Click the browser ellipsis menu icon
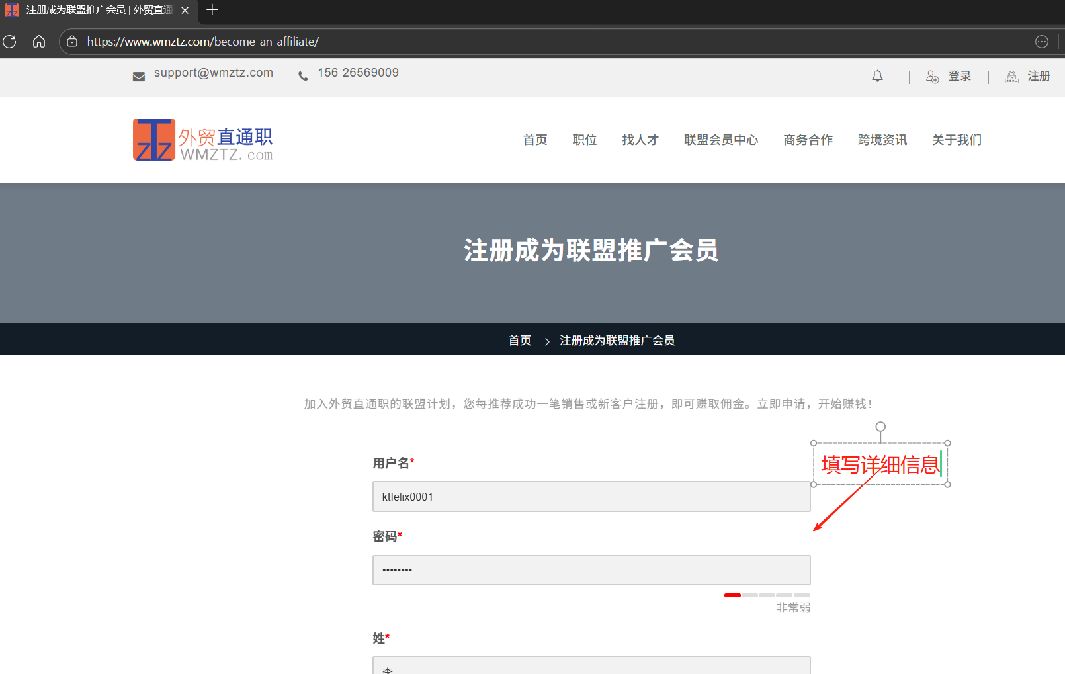1065x674 pixels. pos(1042,41)
